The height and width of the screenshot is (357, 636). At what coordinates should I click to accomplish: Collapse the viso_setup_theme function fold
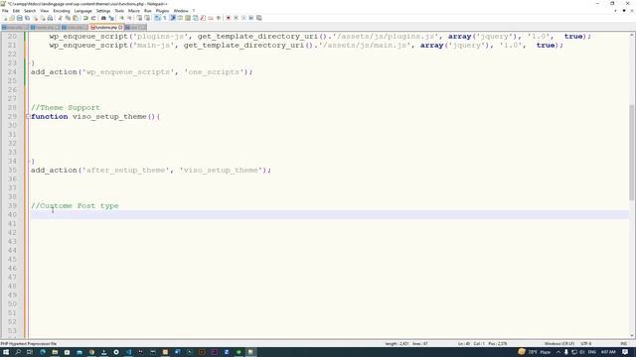coord(28,117)
